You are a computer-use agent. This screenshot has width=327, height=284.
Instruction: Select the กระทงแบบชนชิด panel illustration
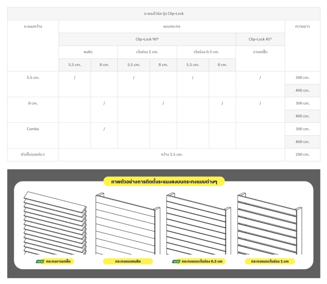point(128,224)
